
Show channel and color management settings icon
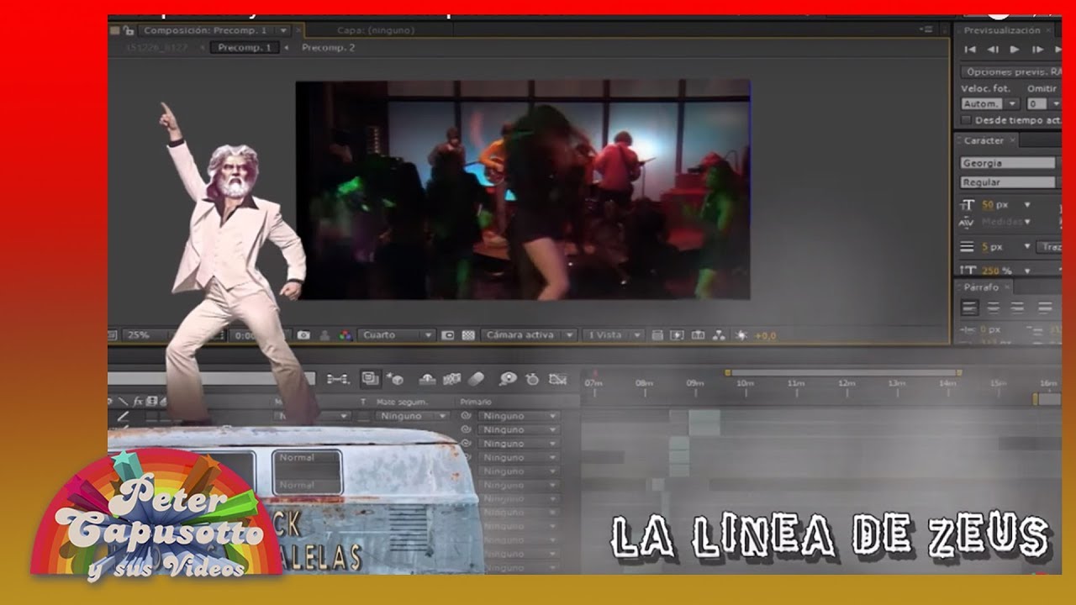coord(345,335)
